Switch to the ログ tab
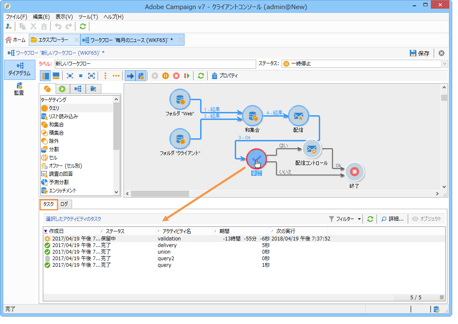The image size is (458, 324). (x=64, y=204)
